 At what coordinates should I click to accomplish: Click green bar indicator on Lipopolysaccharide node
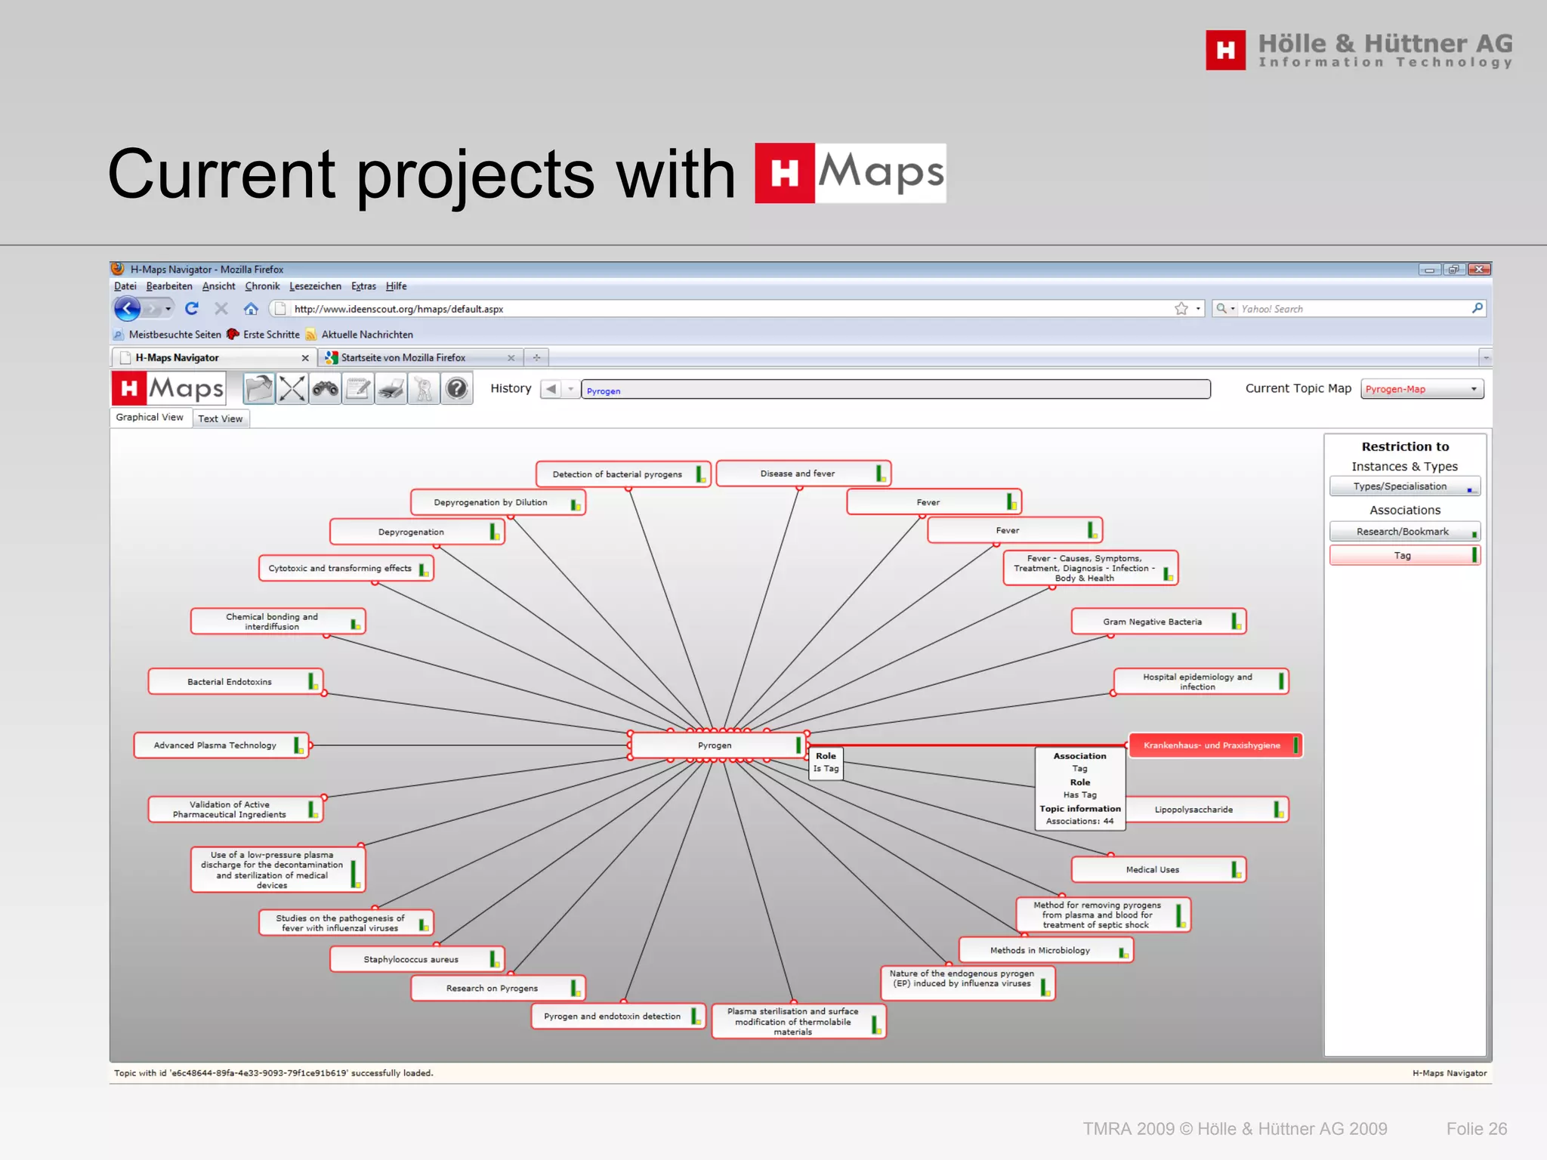(1277, 810)
